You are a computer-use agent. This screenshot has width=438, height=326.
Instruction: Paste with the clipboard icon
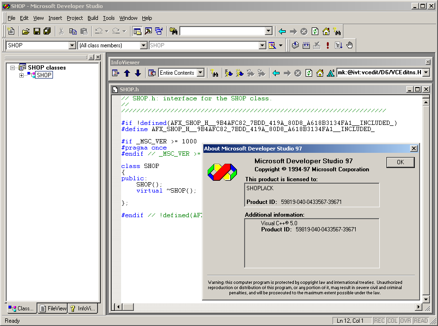coord(84,31)
